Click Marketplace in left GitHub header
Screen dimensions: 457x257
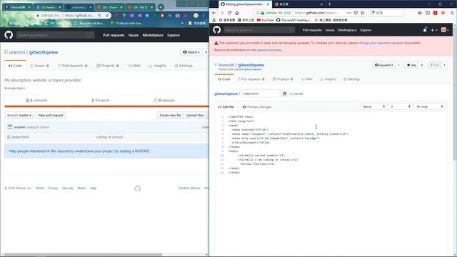153,35
